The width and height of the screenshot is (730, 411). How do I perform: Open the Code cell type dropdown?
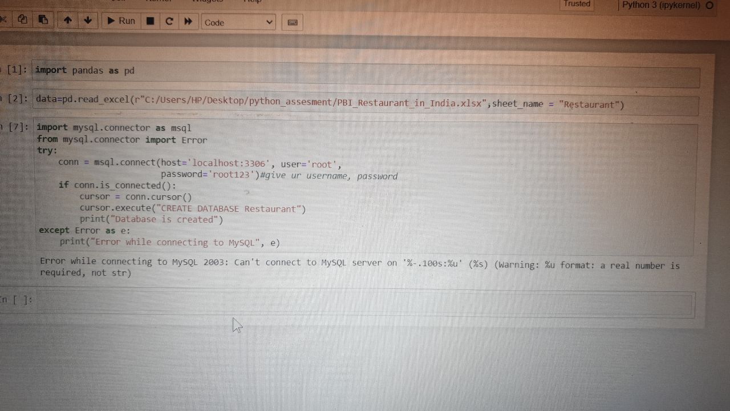pyautogui.click(x=239, y=22)
